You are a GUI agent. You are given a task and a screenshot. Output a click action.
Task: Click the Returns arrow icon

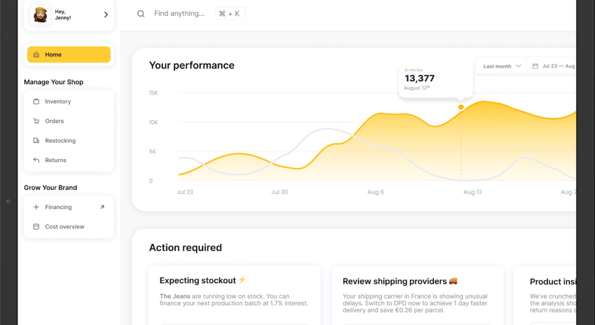pyautogui.click(x=36, y=160)
